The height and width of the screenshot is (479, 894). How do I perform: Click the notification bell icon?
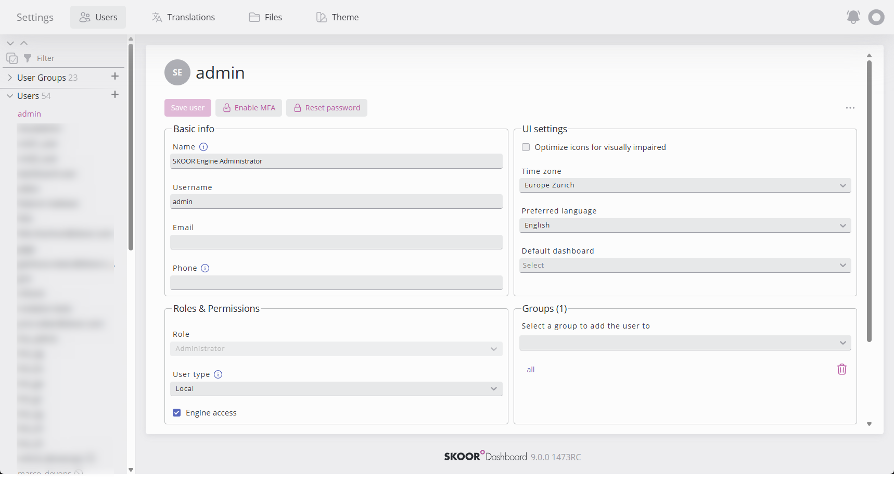click(x=853, y=17)
